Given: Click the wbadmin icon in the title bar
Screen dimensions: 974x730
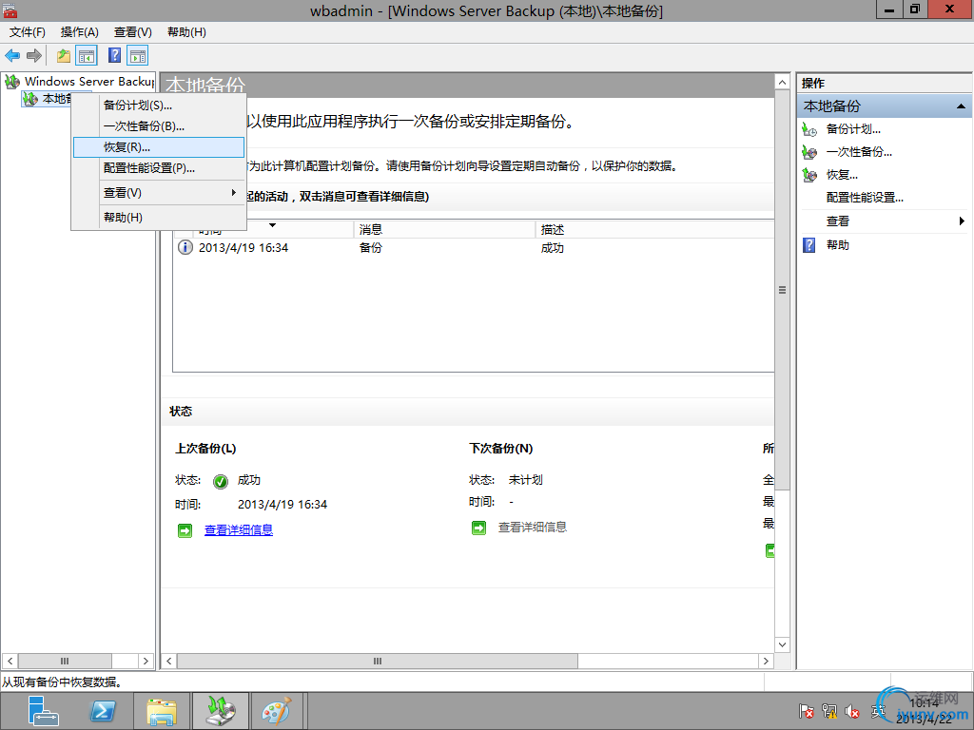Looking at the screenshot, I should pos(10,10).
